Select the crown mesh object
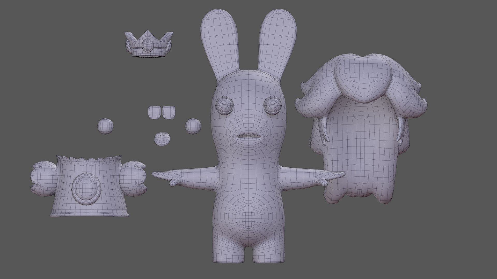Screen dimensions: 497x279 148,44
